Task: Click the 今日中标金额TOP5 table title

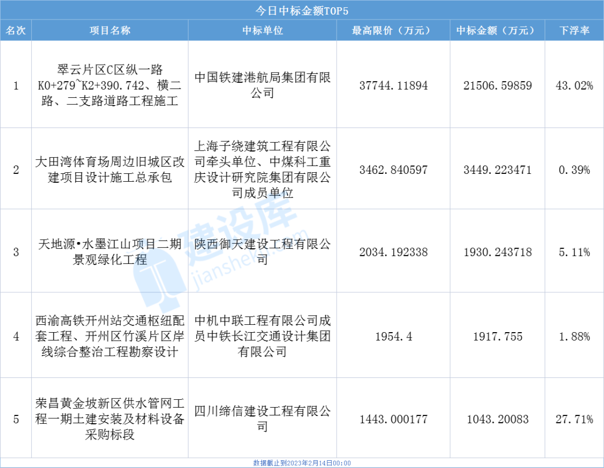Action: click(x=301, y=10)
